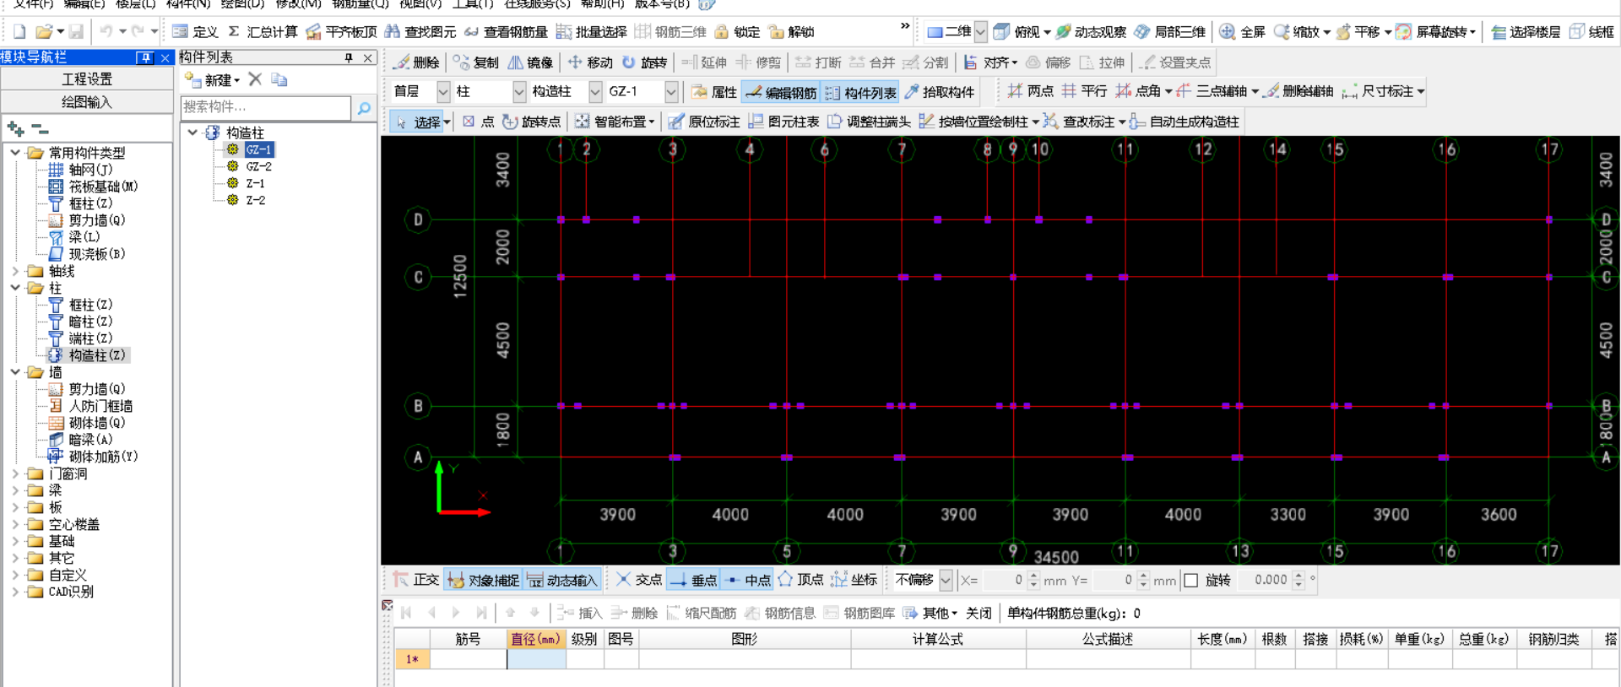Viewport: 1621px width, 687px height.
Task: Select Z-1 in component list
Action: 255,183
